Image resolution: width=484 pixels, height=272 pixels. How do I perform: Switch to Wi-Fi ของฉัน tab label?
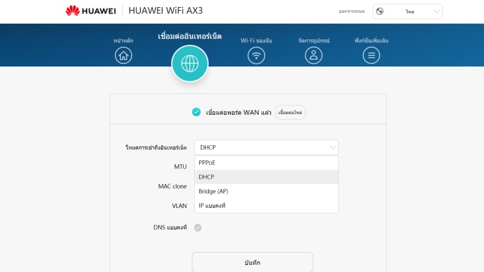256,40
